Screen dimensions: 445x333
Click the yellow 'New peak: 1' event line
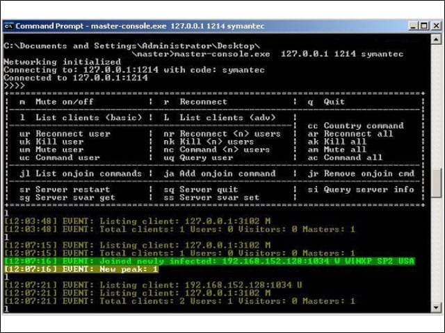[81, 269]
